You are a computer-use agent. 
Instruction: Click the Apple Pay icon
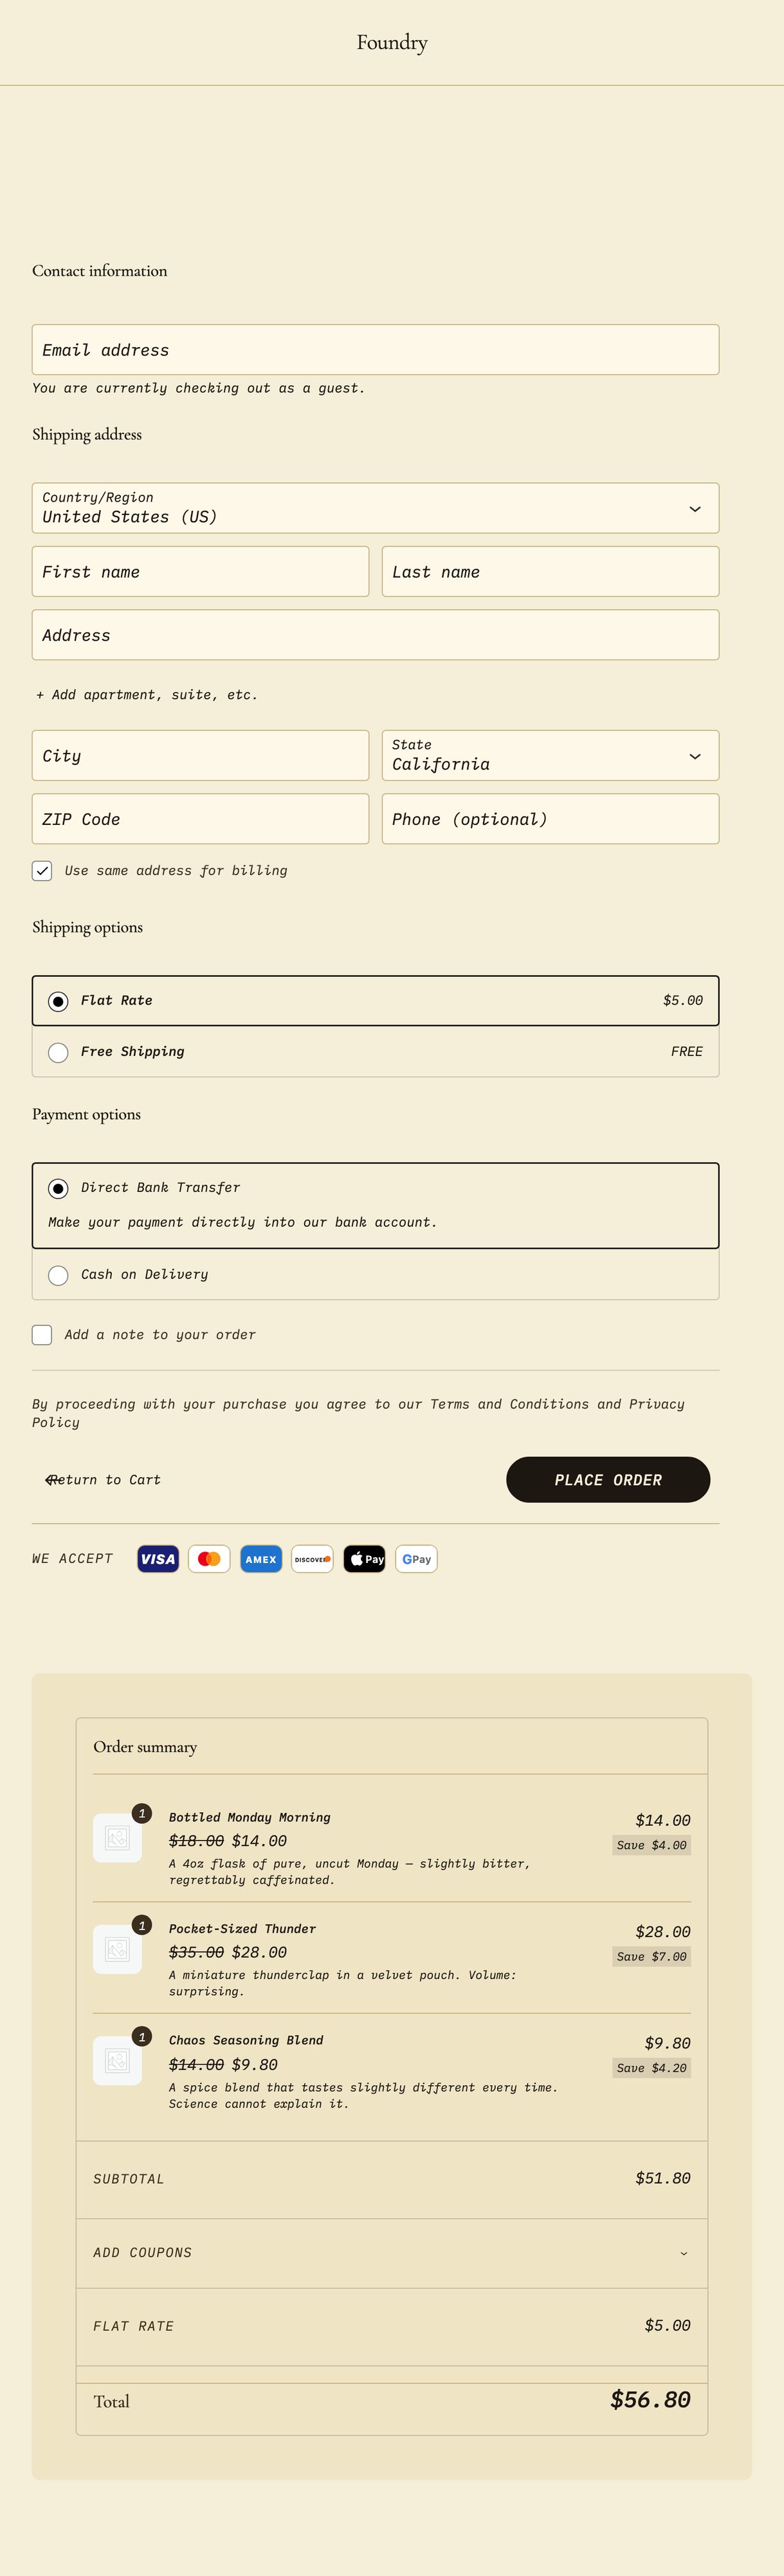[x=365, y=1559]
